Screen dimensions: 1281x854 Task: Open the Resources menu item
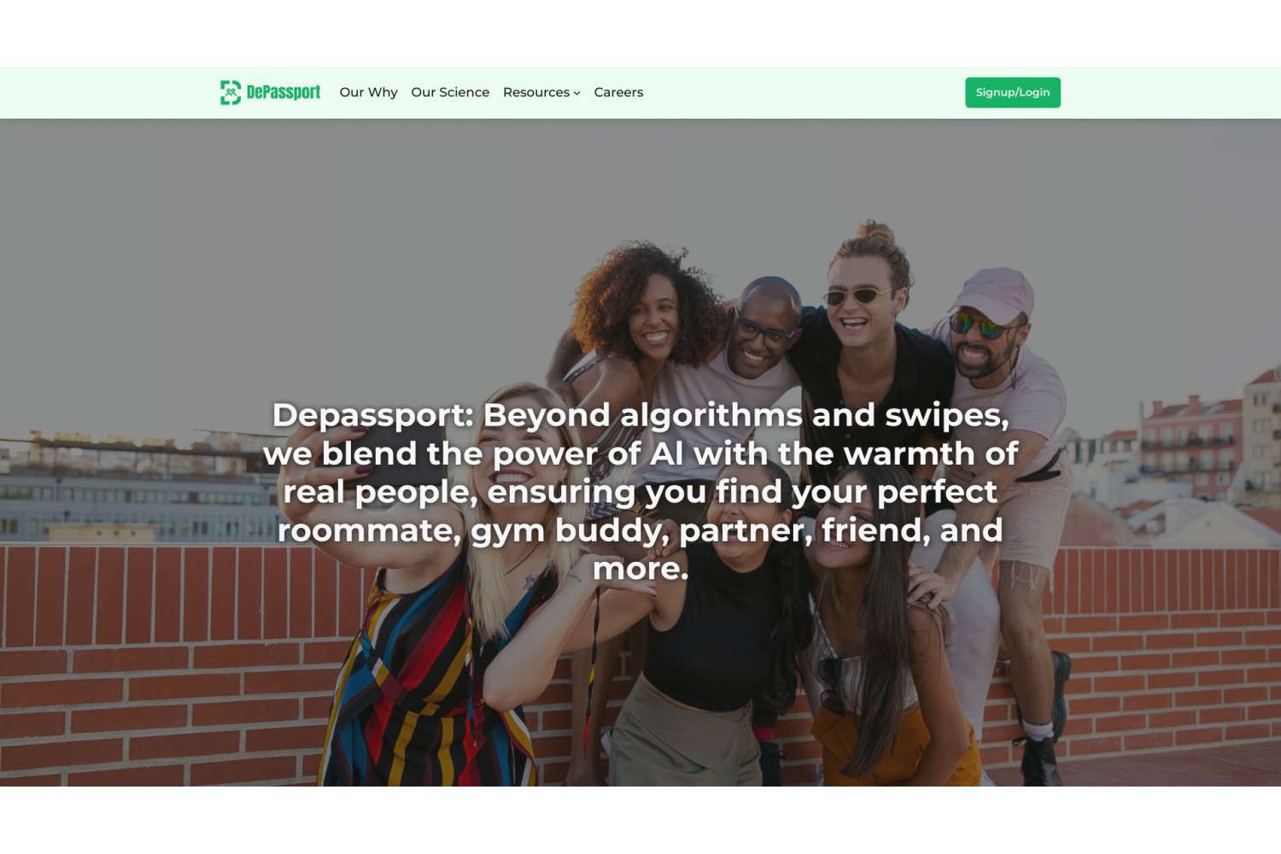pos(536,92)
